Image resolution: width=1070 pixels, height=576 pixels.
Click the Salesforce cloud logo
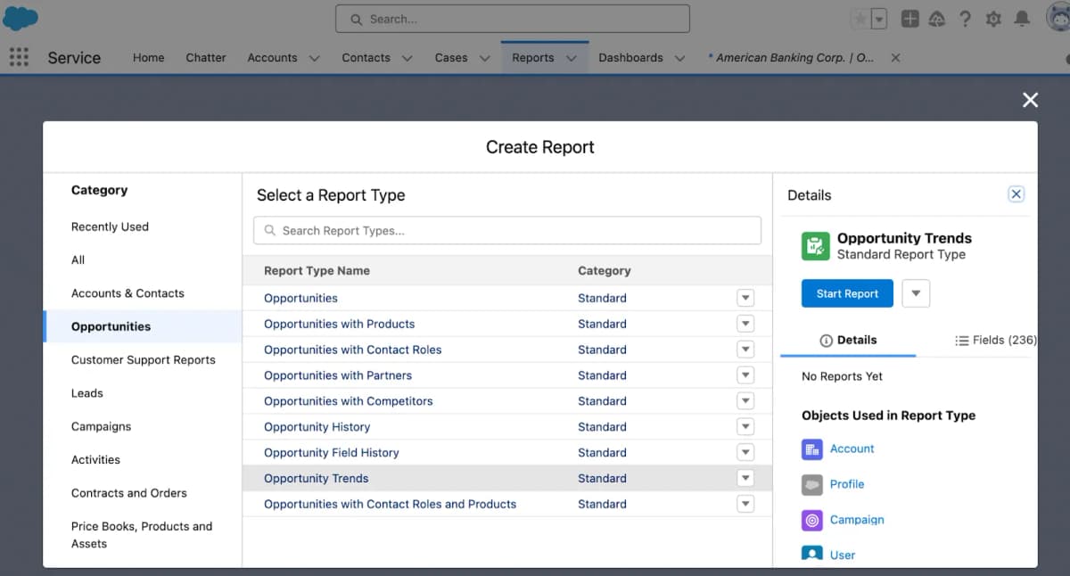coord(20,18)
